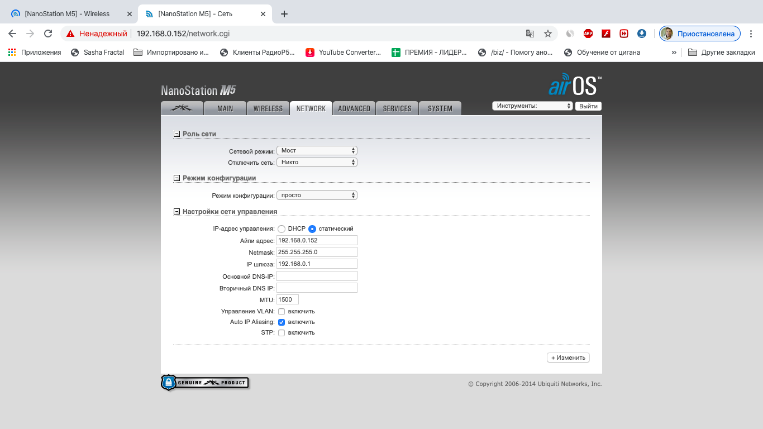Open the Приложения apps shortcut

35,53
